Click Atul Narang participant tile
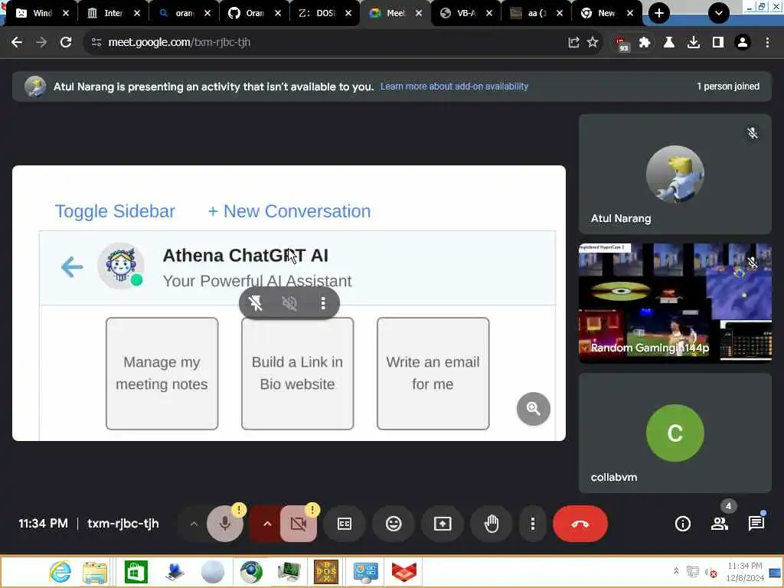 675,174
